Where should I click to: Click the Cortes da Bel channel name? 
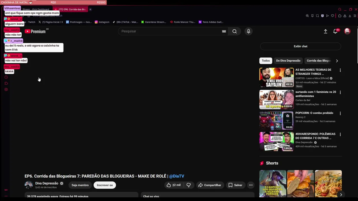[303, 100]
